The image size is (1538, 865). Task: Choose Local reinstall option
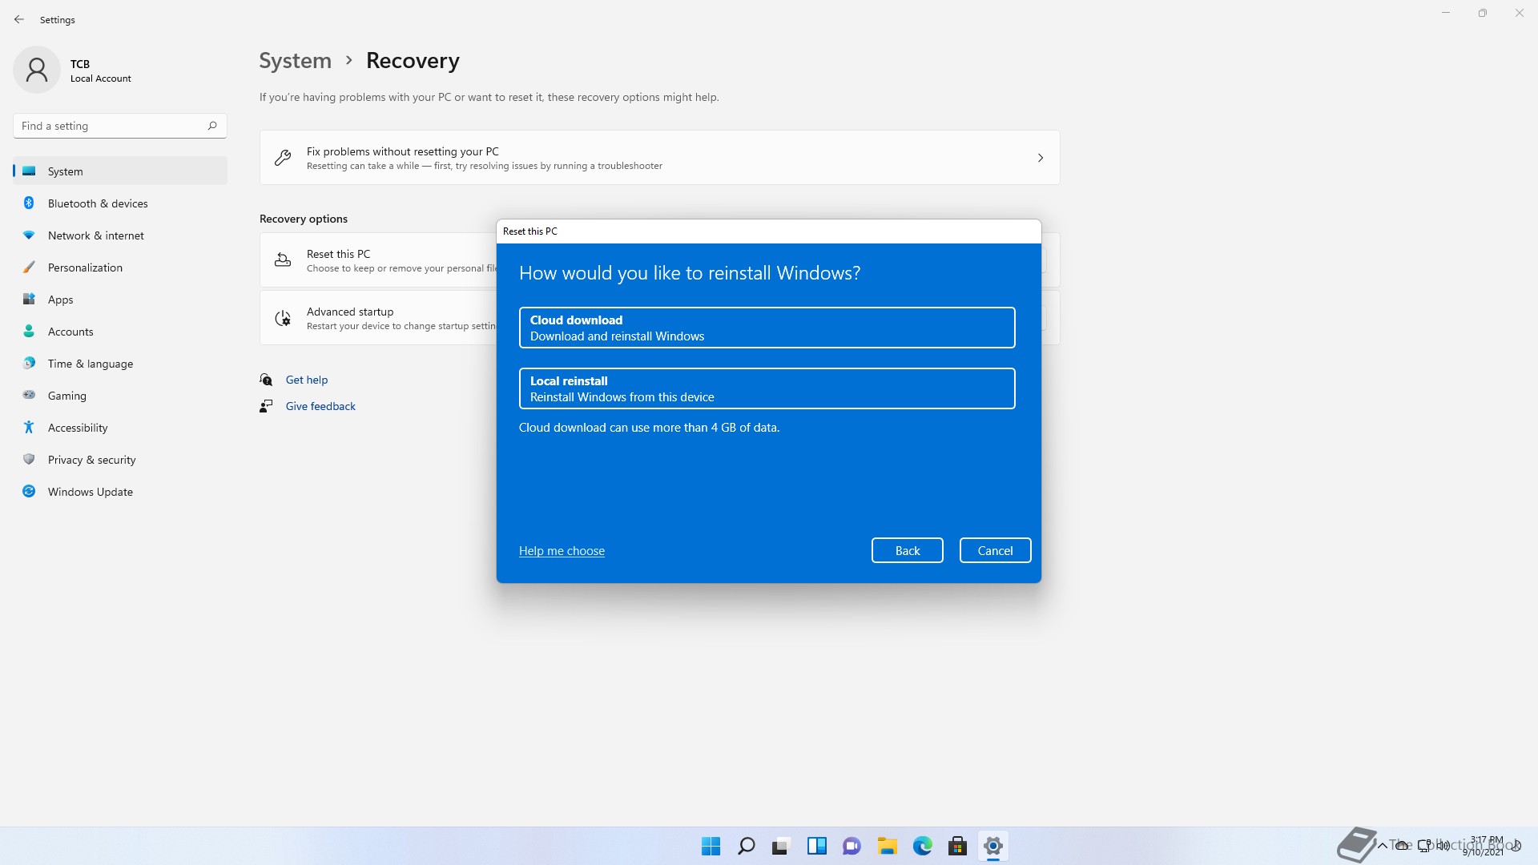click(x=767, y=388)
